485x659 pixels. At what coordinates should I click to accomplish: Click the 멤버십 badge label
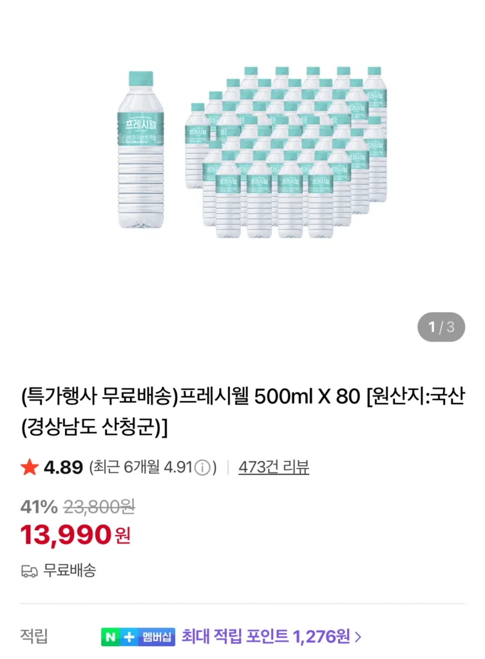point(157,638)
